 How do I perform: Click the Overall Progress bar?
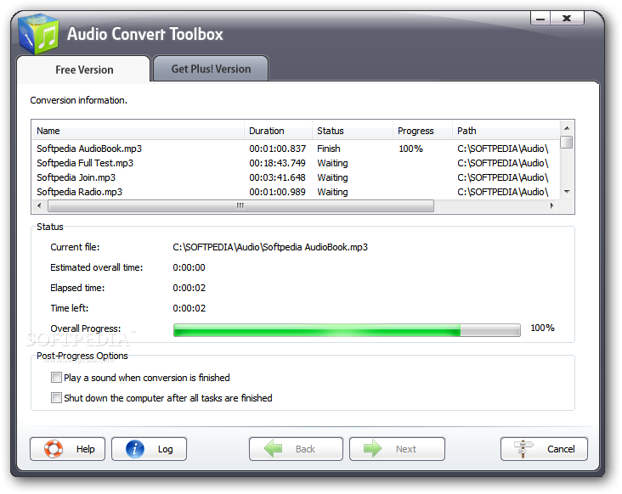click(347, 330)
